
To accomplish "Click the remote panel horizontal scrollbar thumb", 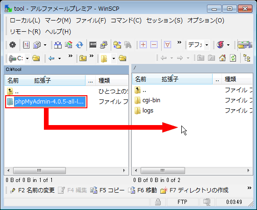I will [163, 170].
